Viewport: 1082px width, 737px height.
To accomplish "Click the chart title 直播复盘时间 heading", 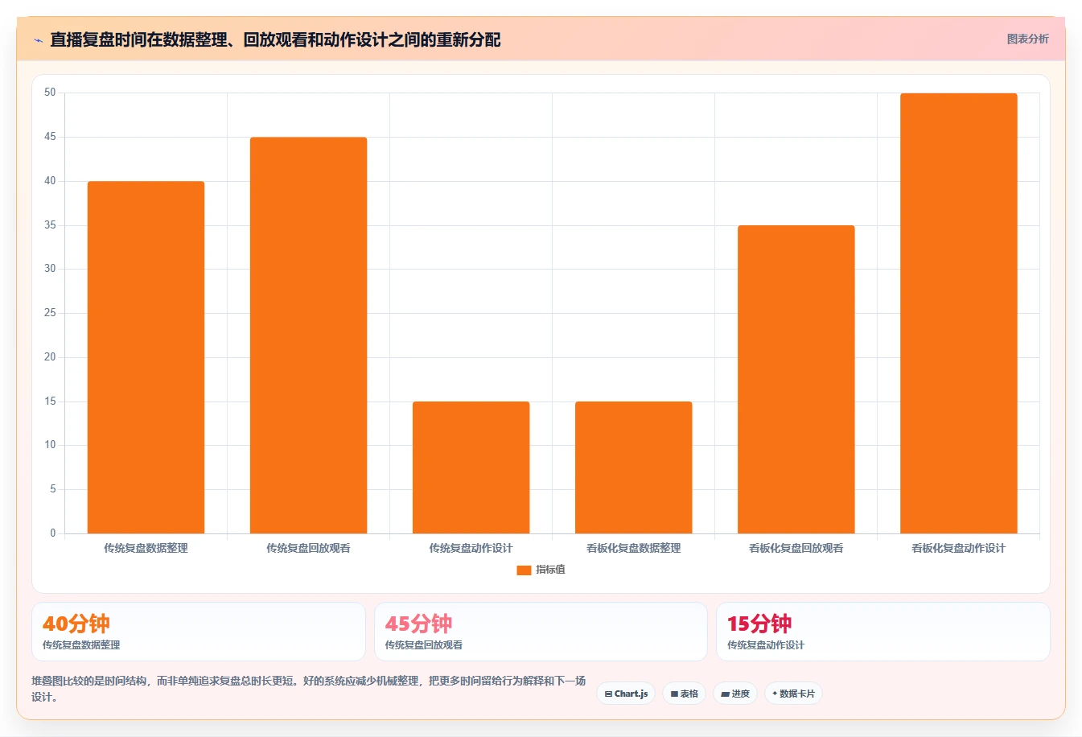I will click(x=275, y=40).
